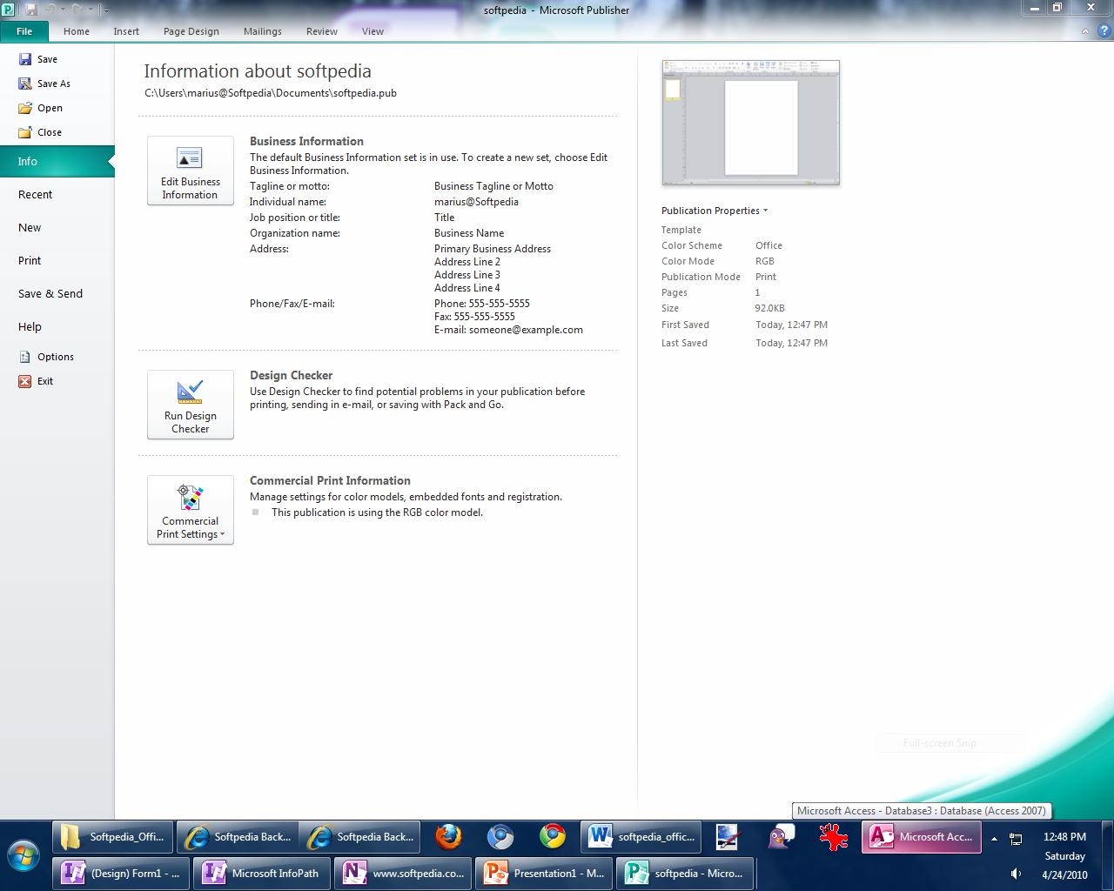The width and height of the screenshot is (1114, 891).
Task: Click the Redo arrow in the title bar
Action: pos(78,10)
